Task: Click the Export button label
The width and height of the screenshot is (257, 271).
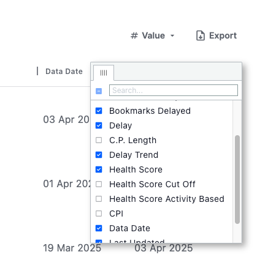Action: coord(223,35)
